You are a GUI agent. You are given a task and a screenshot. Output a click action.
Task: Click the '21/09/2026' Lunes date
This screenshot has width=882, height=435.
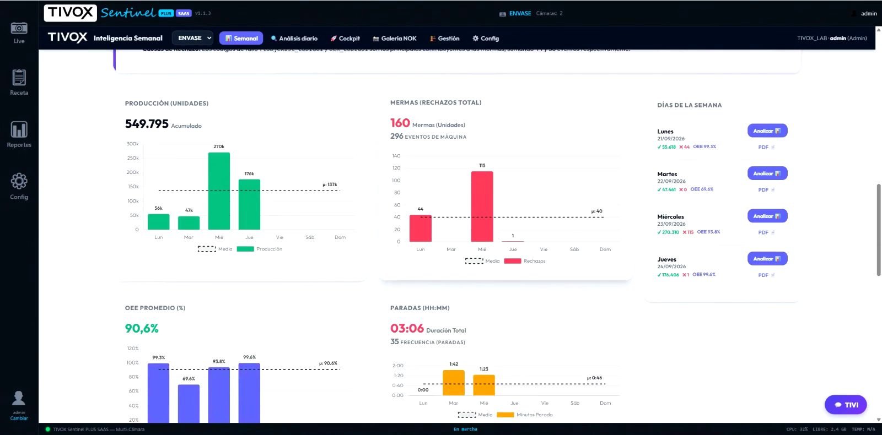pyautogui.click(x=671, y=139)
